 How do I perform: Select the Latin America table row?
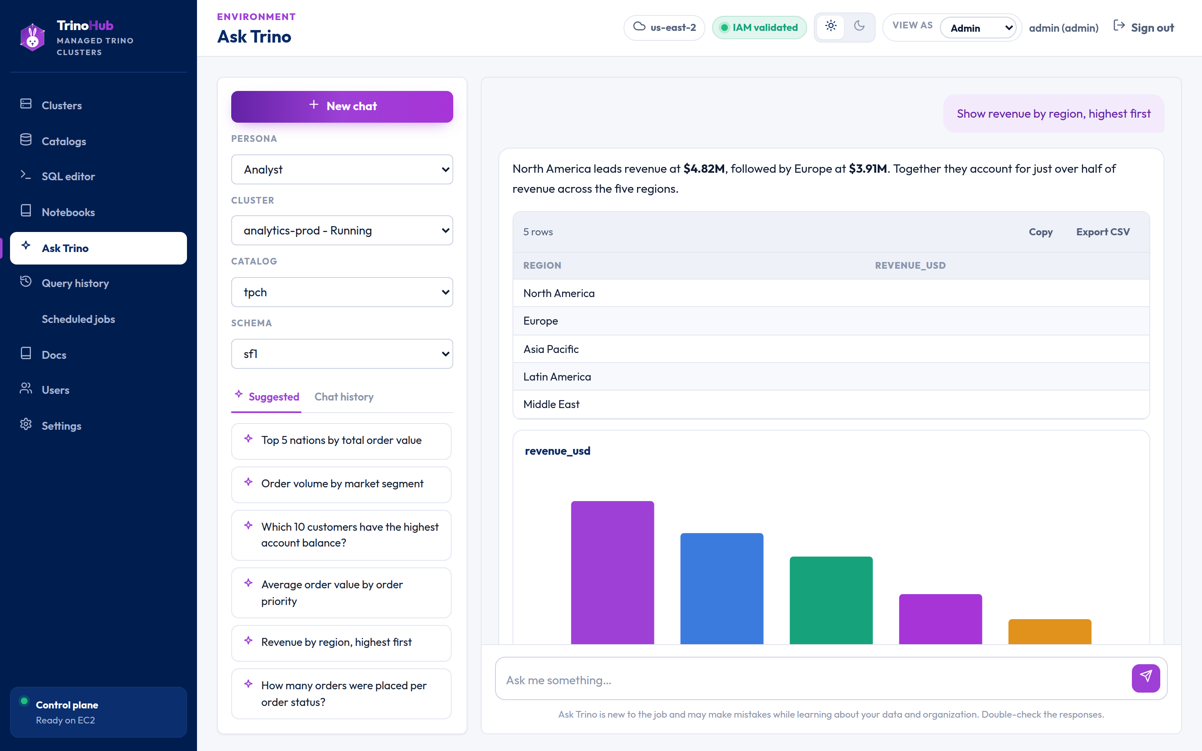(831, 376)
